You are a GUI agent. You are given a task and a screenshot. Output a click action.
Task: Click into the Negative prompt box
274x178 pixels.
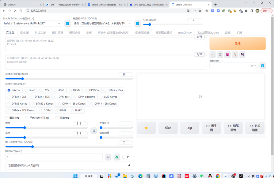click(x=106, y=62)
